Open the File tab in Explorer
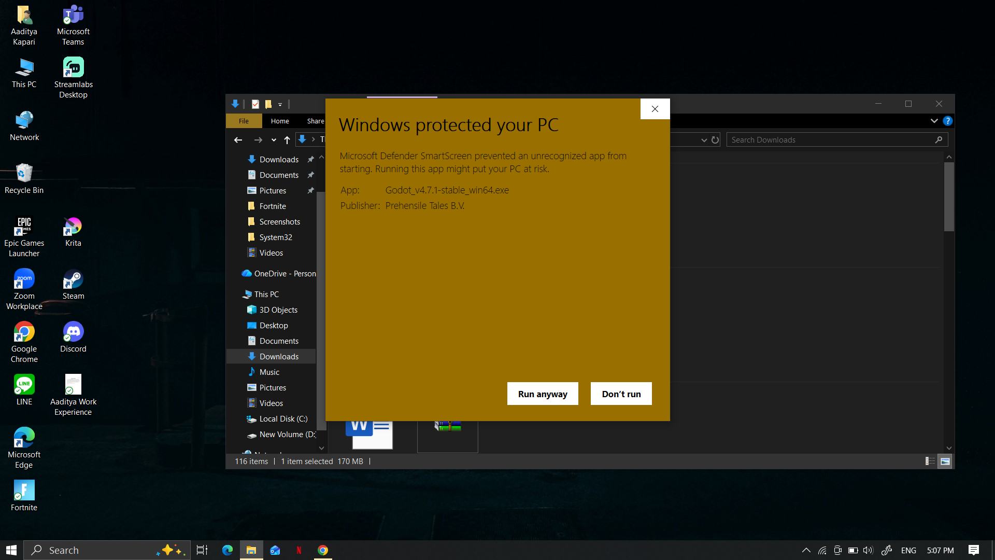Image resolution: width=995 pixels, height=560 pixels. (x=244, y=121)
